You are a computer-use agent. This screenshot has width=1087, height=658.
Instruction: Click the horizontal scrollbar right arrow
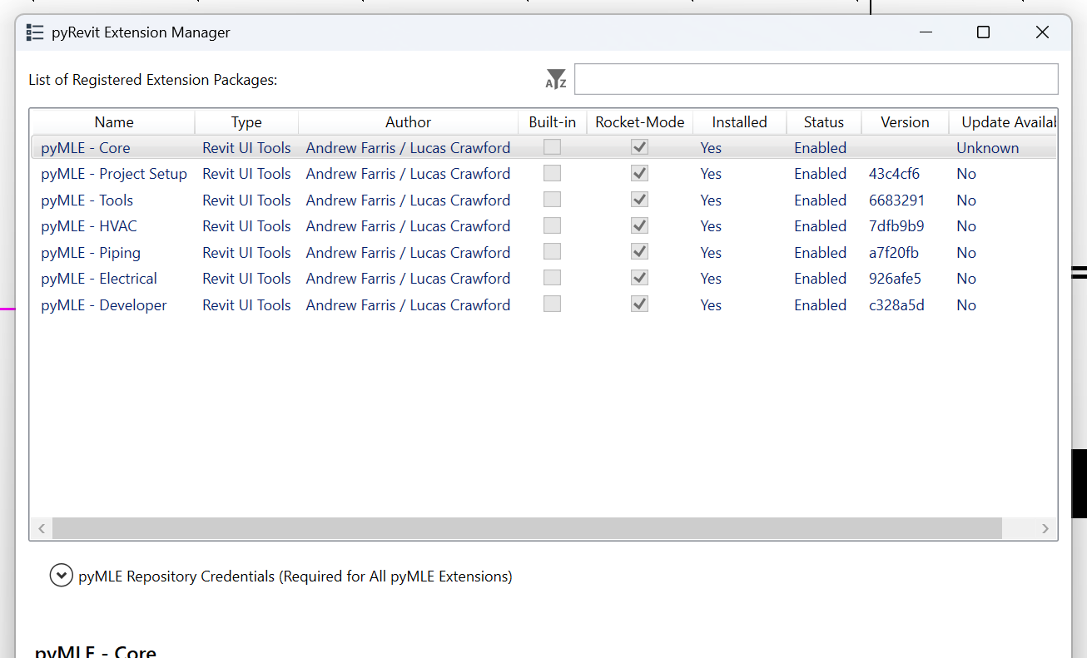[1045, 528]
